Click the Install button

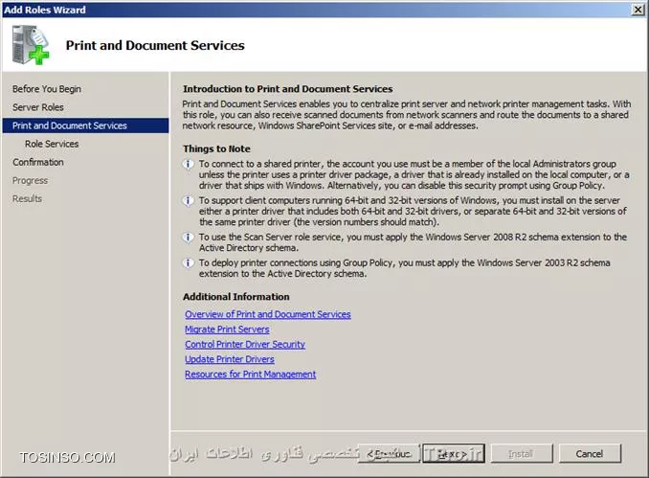coord(522,453)
